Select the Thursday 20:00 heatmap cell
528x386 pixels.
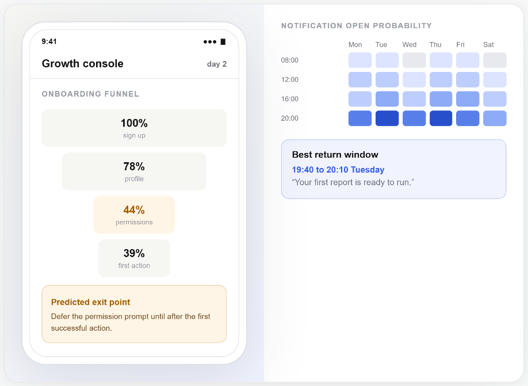[441, 119]
